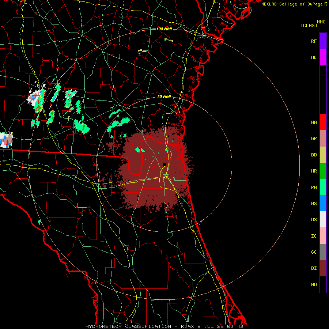Pick the WS wet snow blue swatch
Screen dimensions: 329x329
[x=323, y=203]
